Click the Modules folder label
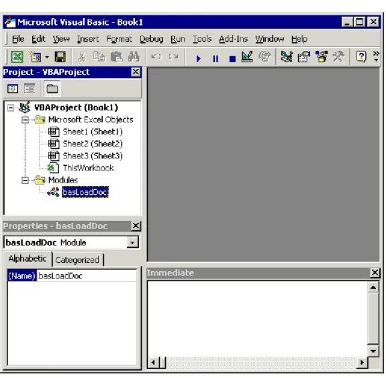The image size is (386, 378). coord(63,180)
